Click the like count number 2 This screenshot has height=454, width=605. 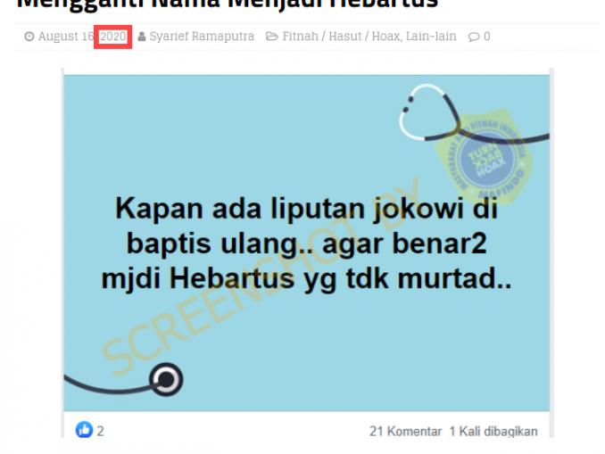point(100,431)
